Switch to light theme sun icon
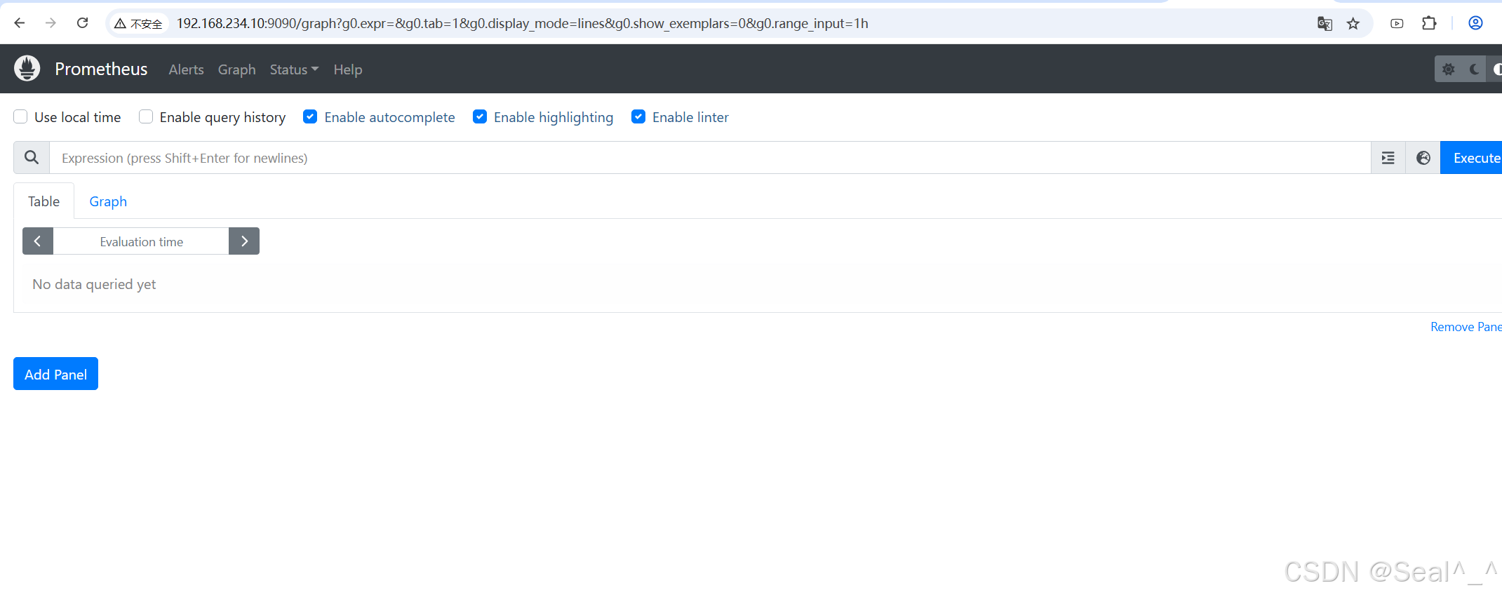 point(1448,69)
